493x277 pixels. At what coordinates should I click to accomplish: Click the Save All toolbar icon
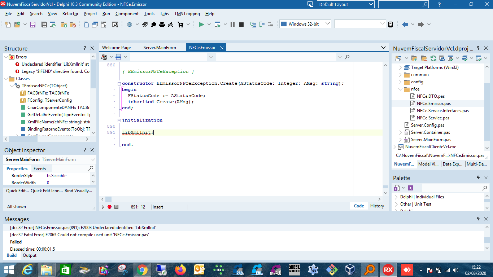point(44,25)
